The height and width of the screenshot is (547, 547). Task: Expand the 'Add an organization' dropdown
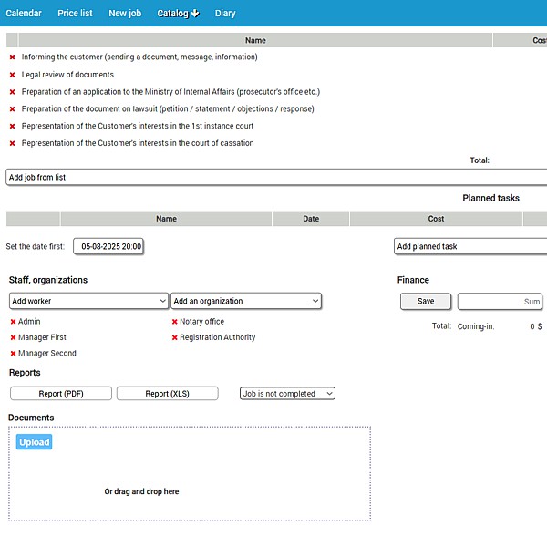[246, 301]
